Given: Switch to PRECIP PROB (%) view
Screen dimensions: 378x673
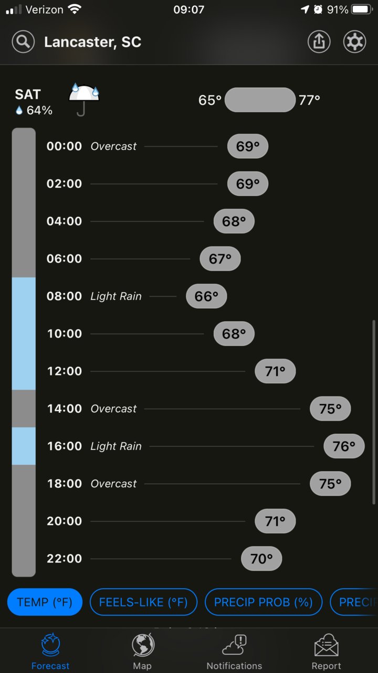Looking at the screenshot, I should [x=264, y=602].
